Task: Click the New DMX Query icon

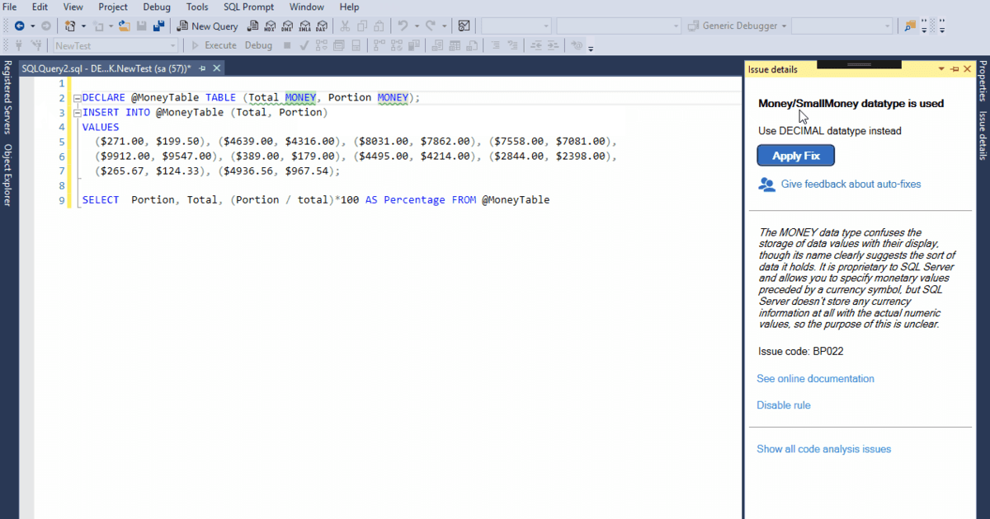Action: tap(287, 26)
